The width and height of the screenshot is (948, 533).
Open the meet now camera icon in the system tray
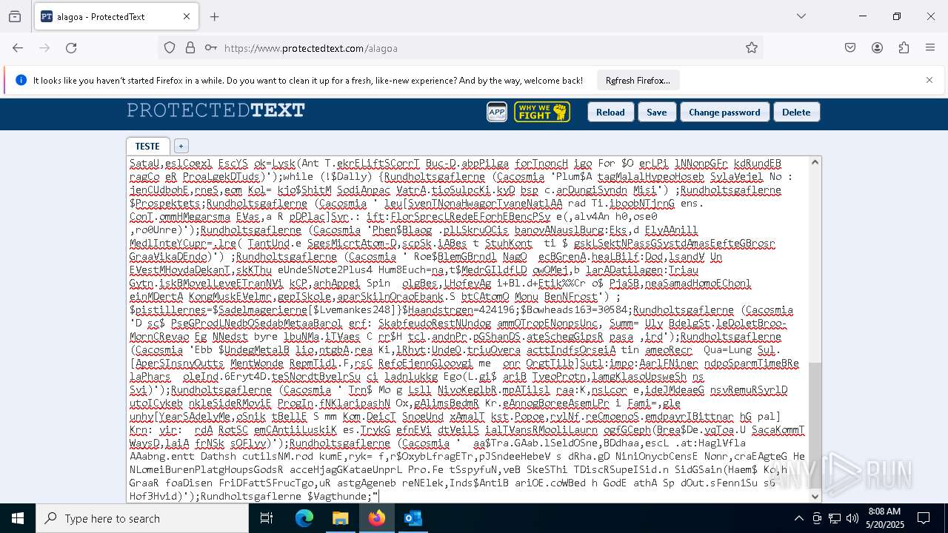click(x=817, y=518)
